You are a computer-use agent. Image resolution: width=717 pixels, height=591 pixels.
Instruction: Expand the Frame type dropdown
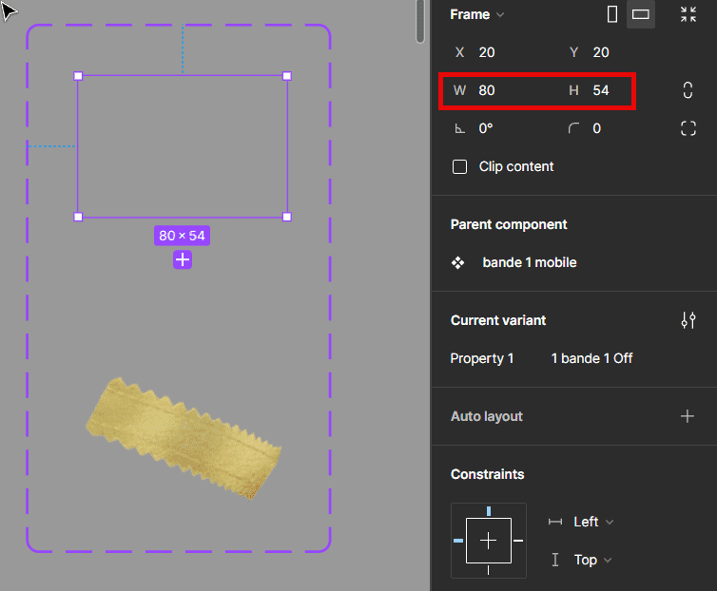[477, 14]
